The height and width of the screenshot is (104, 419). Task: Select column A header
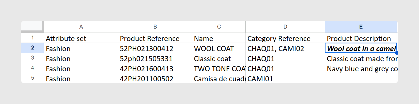(81, 27)
